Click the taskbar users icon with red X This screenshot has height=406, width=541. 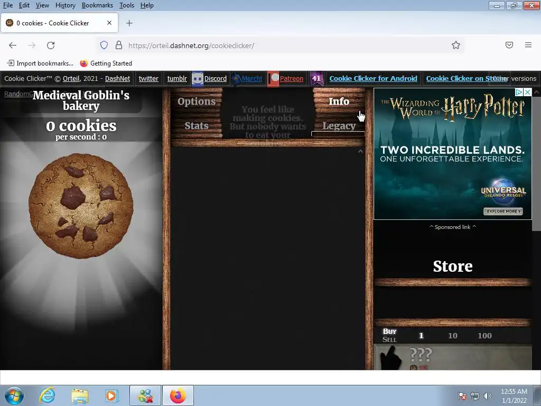145,395
